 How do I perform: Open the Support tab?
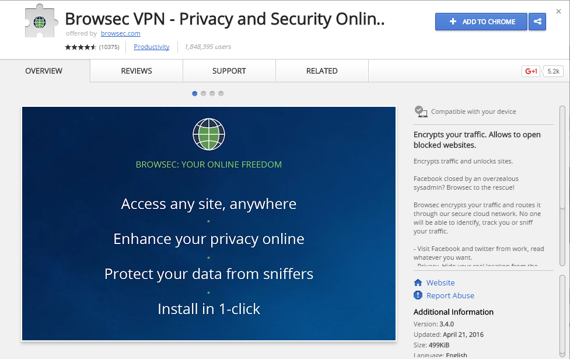coord(229,71)
